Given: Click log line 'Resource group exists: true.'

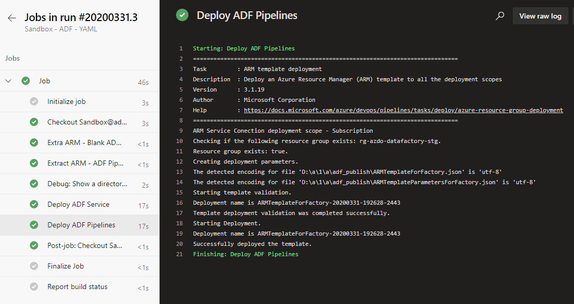Looking at the screenshot, I should 240,151.
